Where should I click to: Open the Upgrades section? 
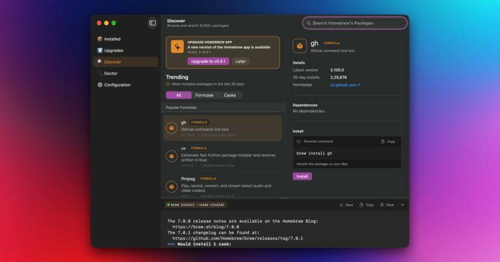pos(126,51)
